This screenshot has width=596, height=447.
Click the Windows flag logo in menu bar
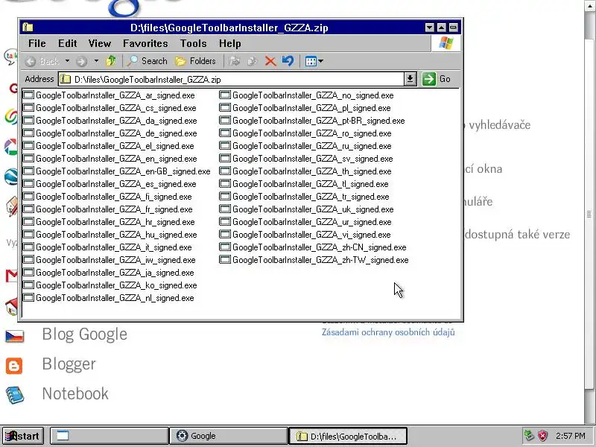(x=446, y=43)
